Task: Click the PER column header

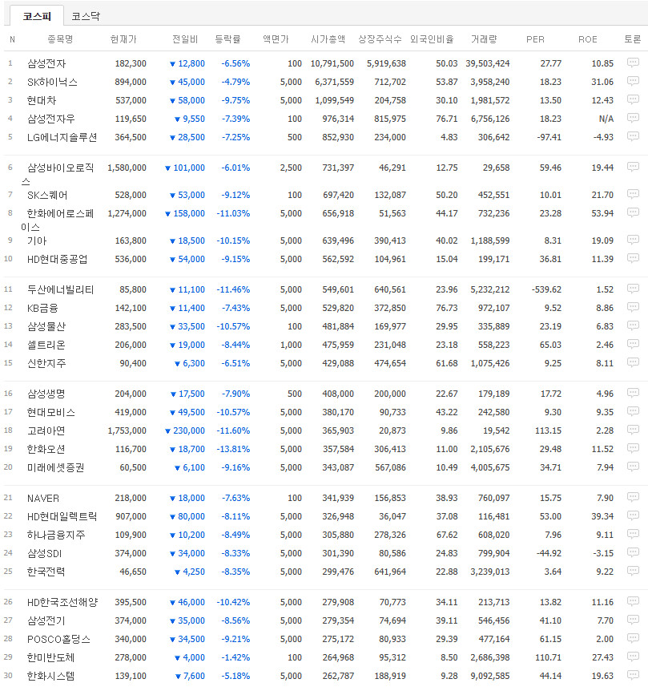Action: point(535,39)
